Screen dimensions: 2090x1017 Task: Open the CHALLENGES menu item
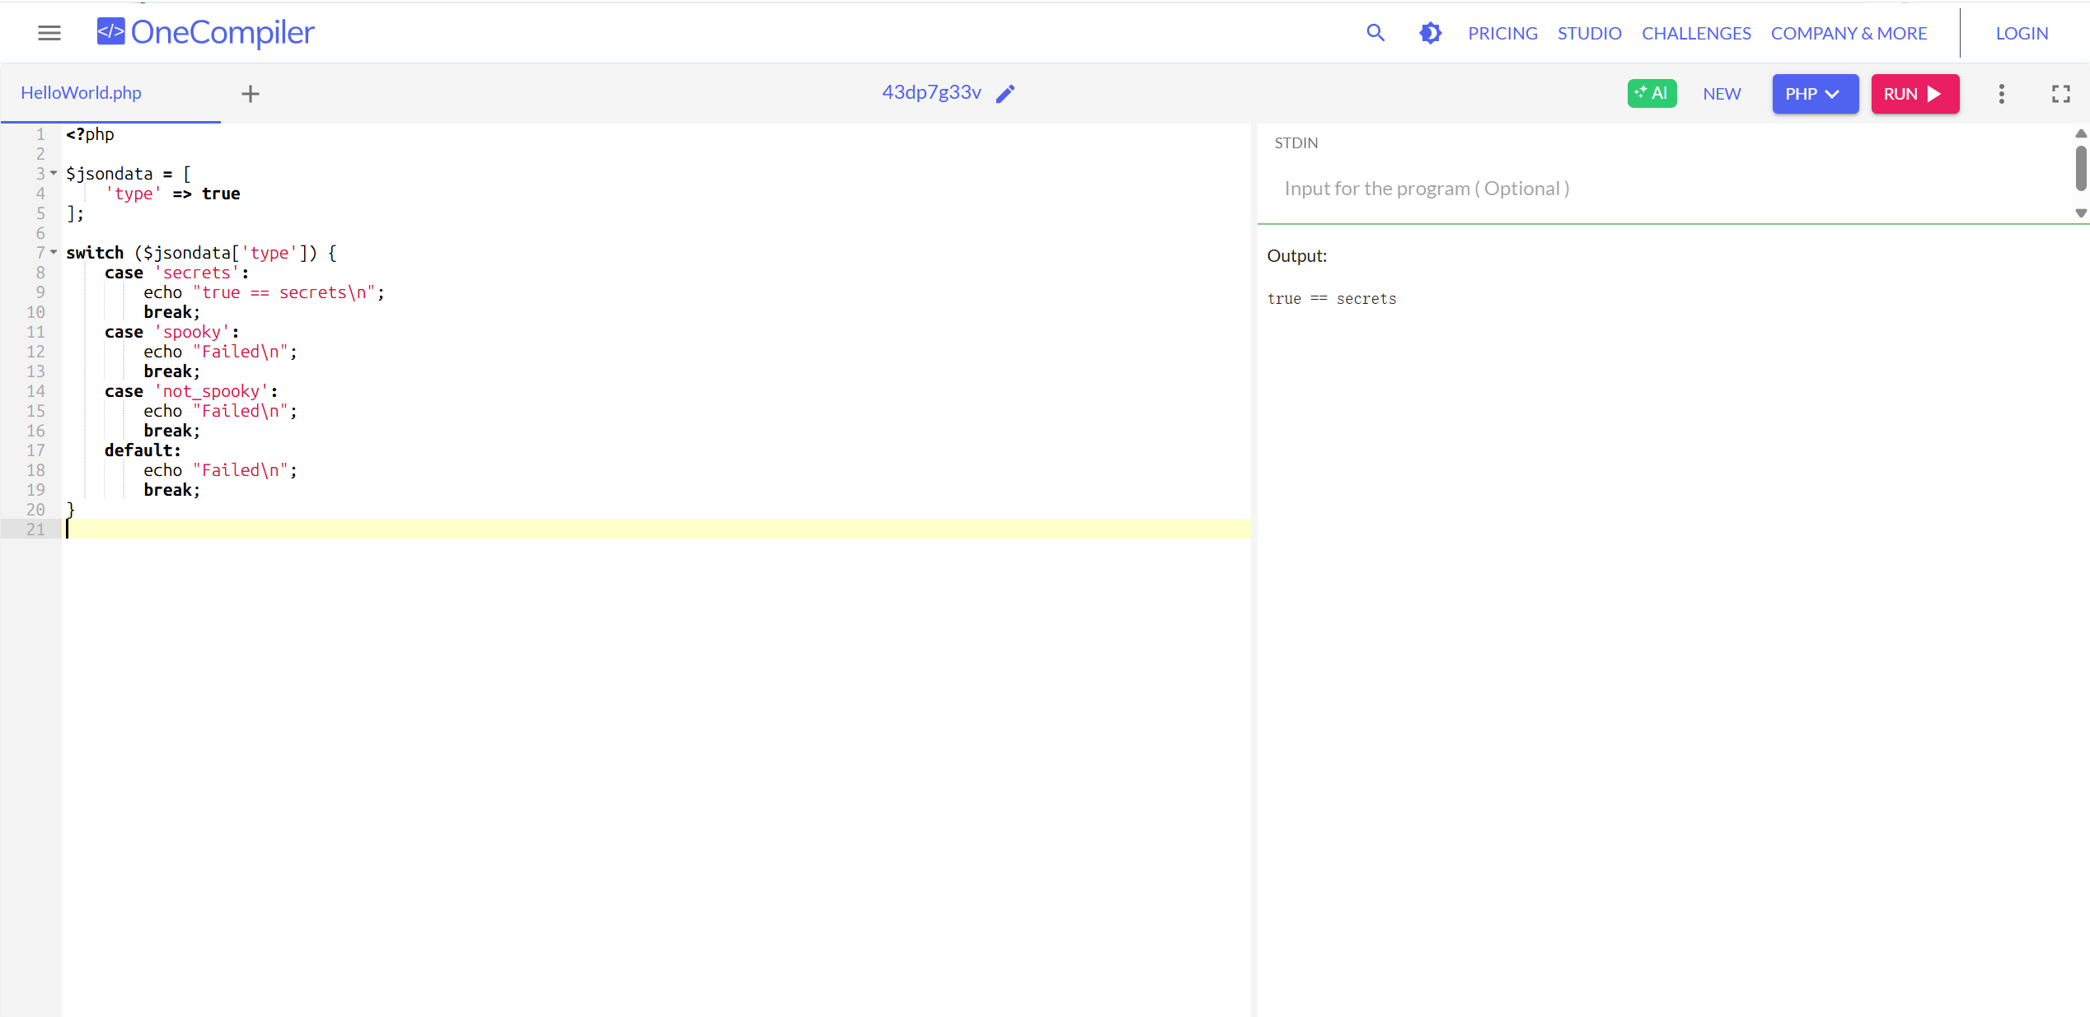[x=1696, y=33]
